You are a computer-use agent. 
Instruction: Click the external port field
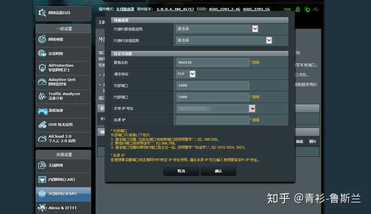pos(212,85)
